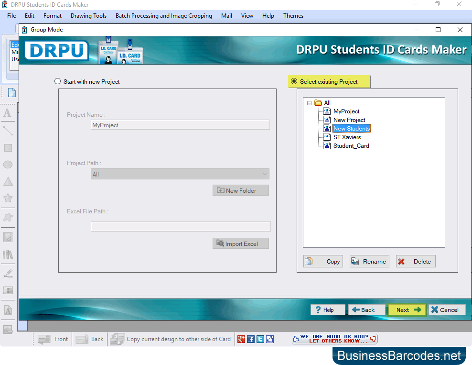Click the thumbs-up like icon
Image resolution: width=472 pixels, height=365 pixels.
click(270, 339)
